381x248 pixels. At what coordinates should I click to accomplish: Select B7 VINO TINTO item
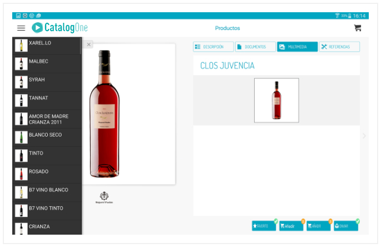tap(47, 211)
